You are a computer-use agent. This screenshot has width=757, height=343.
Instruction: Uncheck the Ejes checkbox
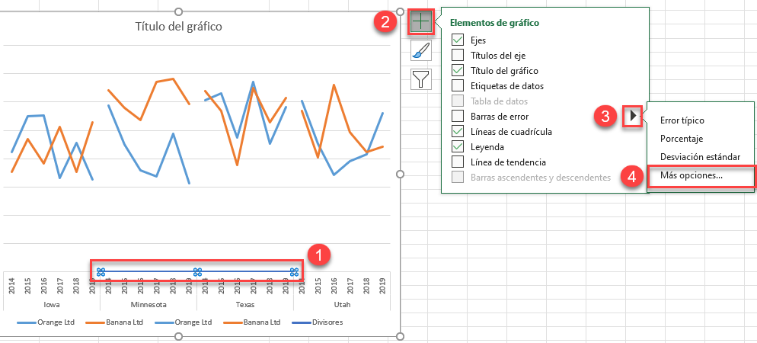[x=458, y=40]
